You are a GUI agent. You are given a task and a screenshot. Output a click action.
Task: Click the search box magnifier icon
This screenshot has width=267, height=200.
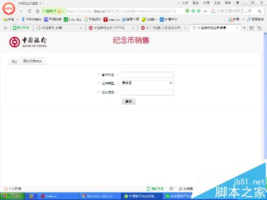click(x=260, y=11)
